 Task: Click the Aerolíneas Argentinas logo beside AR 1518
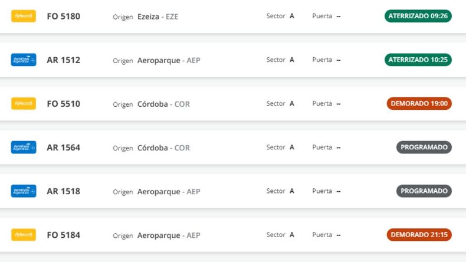point(24,191)
